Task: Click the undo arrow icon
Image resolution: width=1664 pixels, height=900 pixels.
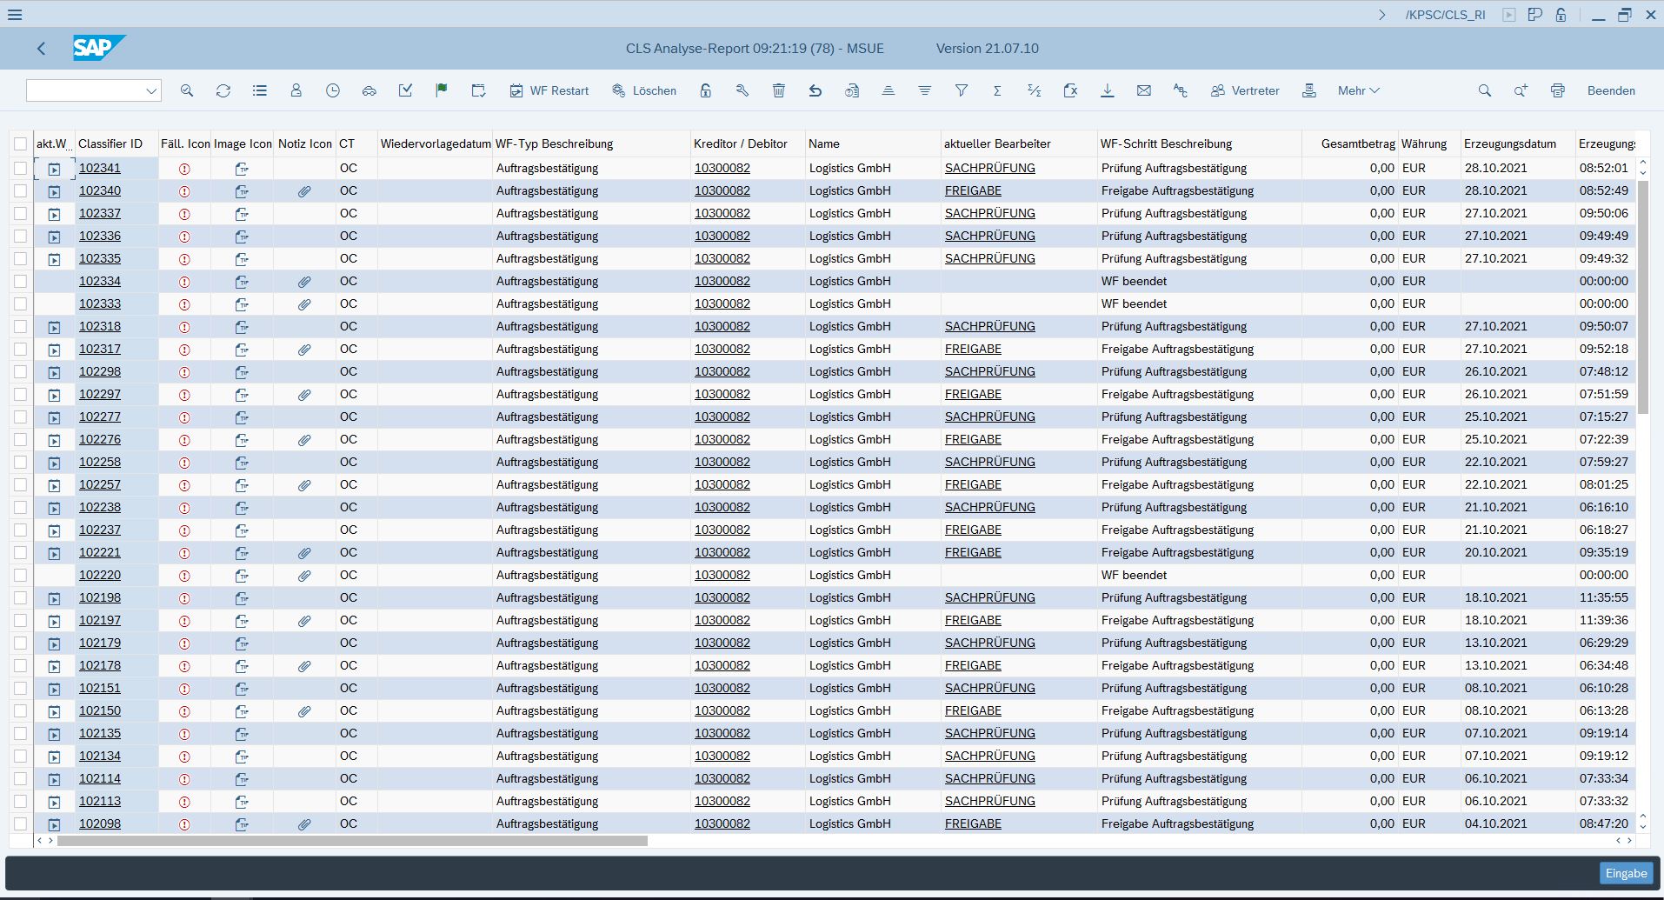Action: coord(815,90)
